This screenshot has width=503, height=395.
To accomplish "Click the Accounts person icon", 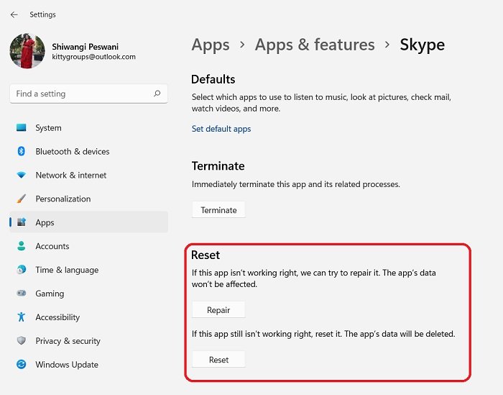I will (x=21, y=246).
